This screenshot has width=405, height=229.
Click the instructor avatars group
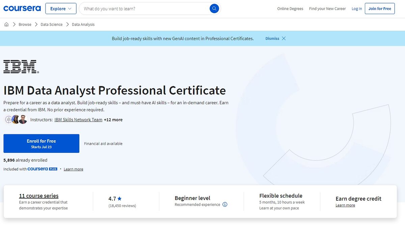pyautogui.click(x=16, y=119)
